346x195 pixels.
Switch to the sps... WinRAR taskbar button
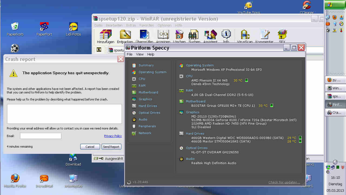tap(335, 96)
